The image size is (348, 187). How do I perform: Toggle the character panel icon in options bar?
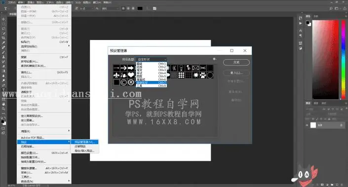coord(155,8)
